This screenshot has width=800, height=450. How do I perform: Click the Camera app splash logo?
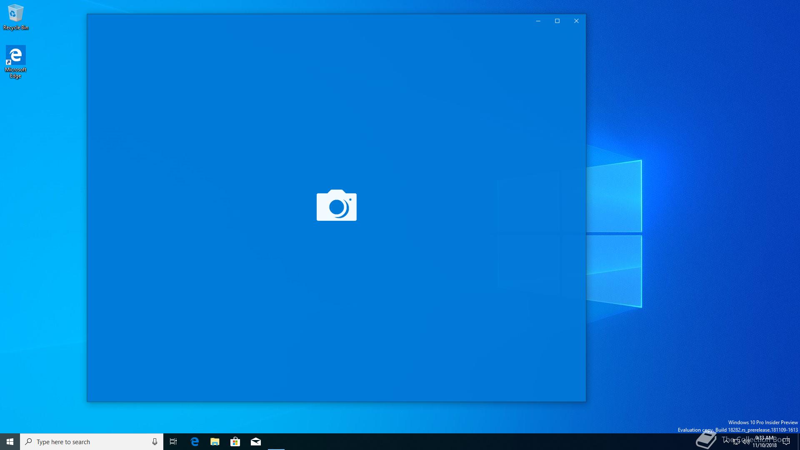(337, 205)
